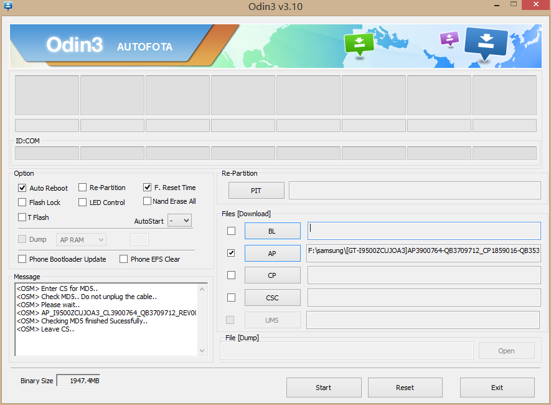Enable Flash Lock option
Image resolution: width=551 pixels, height=405 pixels.
[22, 202]
